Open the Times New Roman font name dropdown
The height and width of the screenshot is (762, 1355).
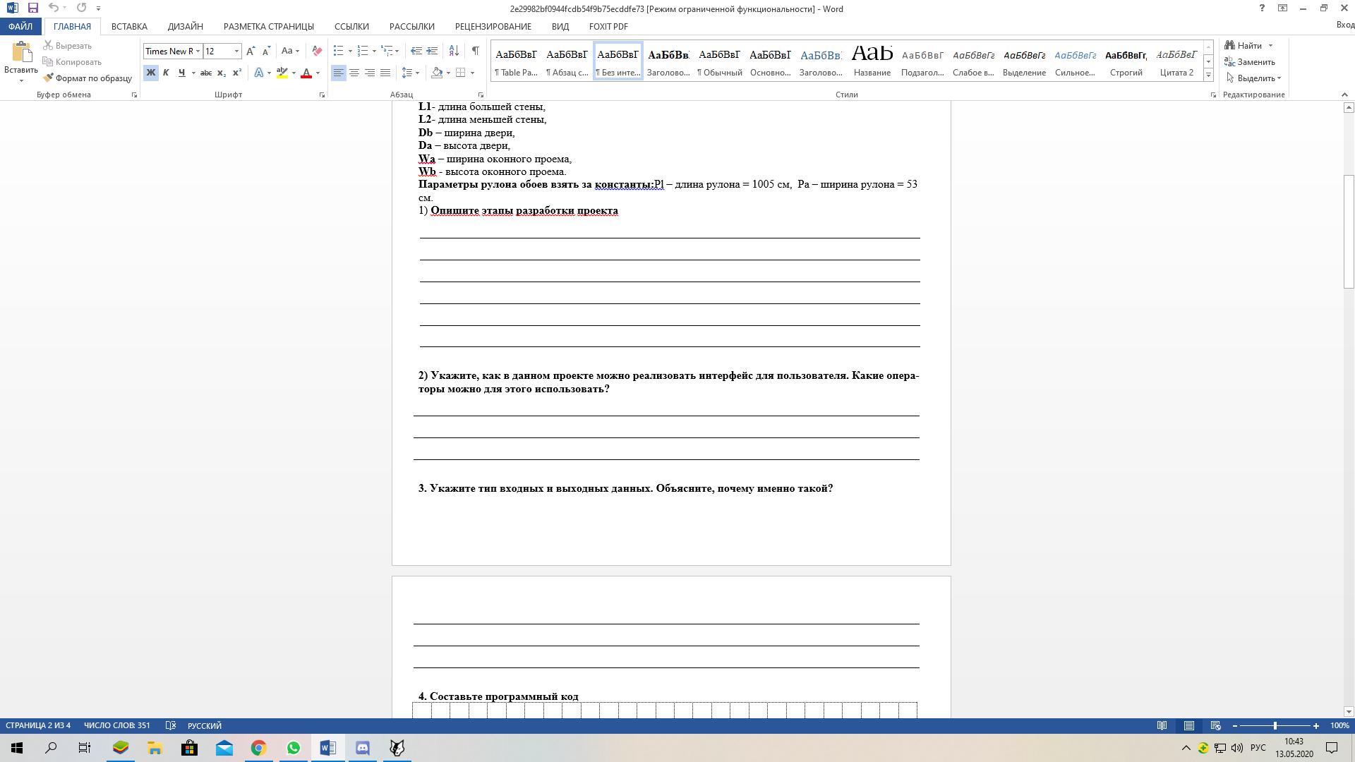pos(198,51)
